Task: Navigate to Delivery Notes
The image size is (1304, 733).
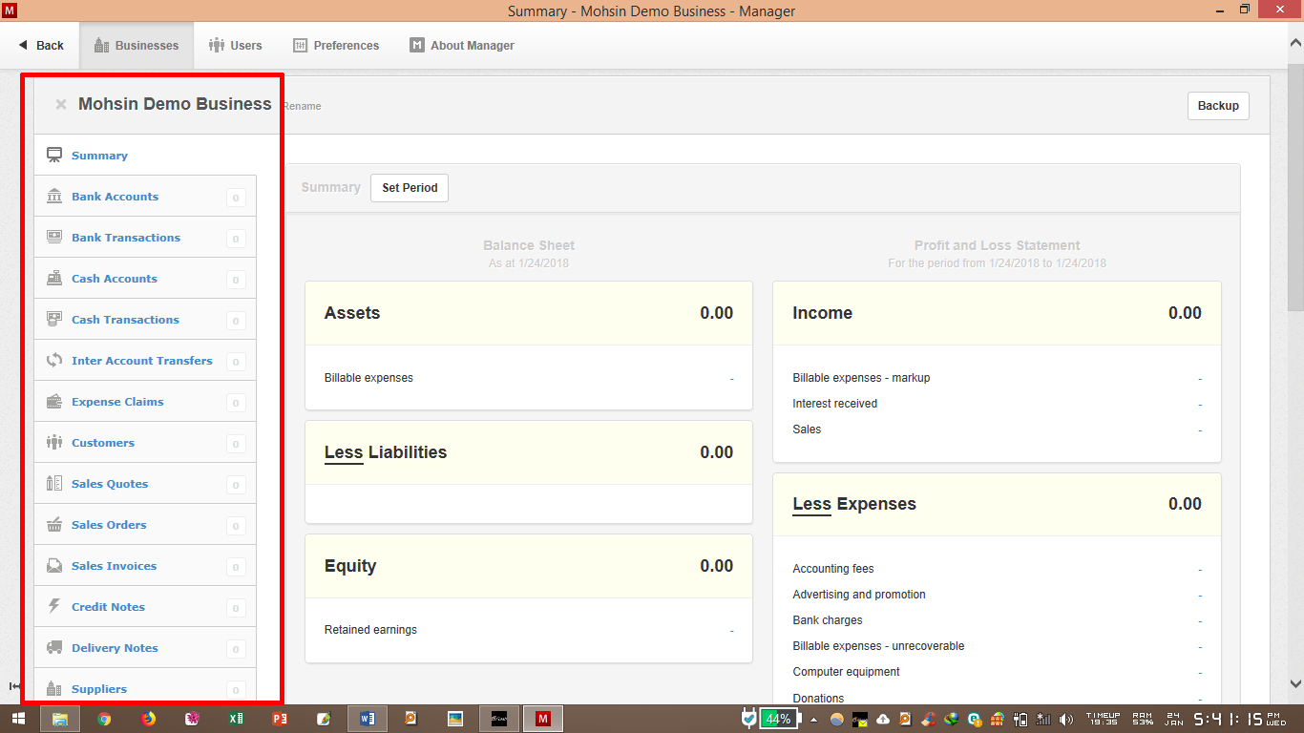Action: click(x=115, y=648)
